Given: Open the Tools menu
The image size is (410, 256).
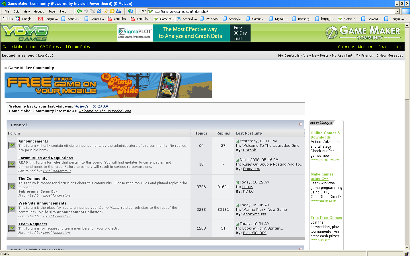Looking at the screenshot, I should tap(52, 11).
